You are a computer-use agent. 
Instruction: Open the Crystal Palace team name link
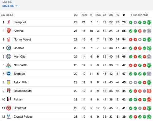[23, 117]
